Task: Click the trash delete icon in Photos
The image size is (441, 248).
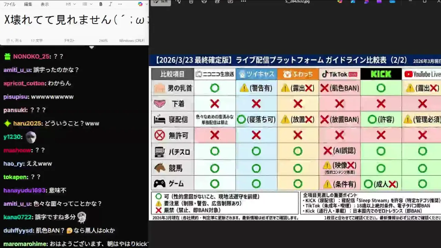Action: coord(191,1)
